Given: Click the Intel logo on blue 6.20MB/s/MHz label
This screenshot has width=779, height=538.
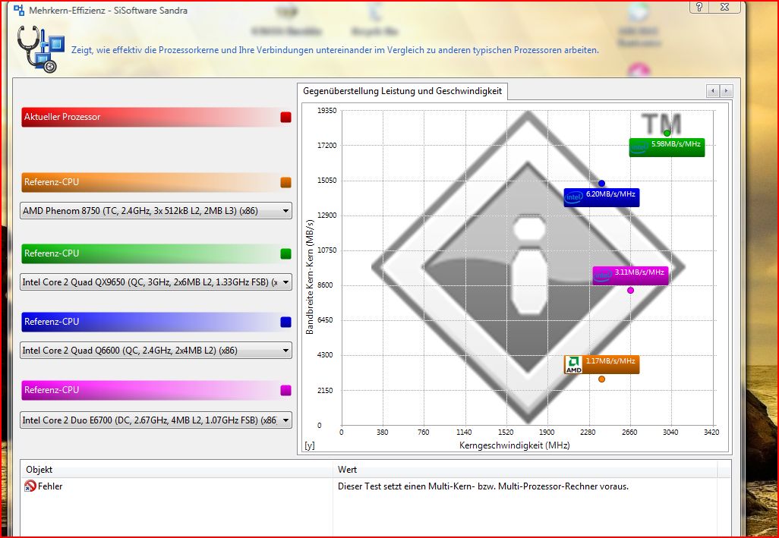Looking at the screenshot, I should pos(574,197).
